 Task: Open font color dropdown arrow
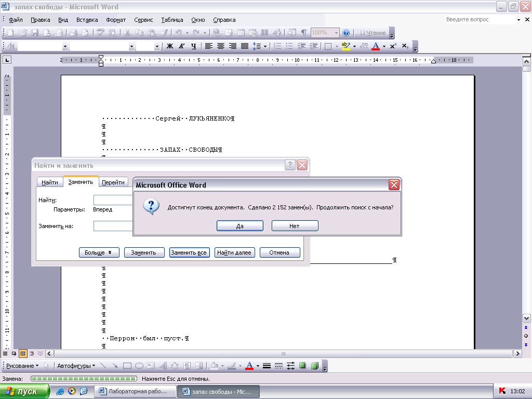[x=384, y=46]
